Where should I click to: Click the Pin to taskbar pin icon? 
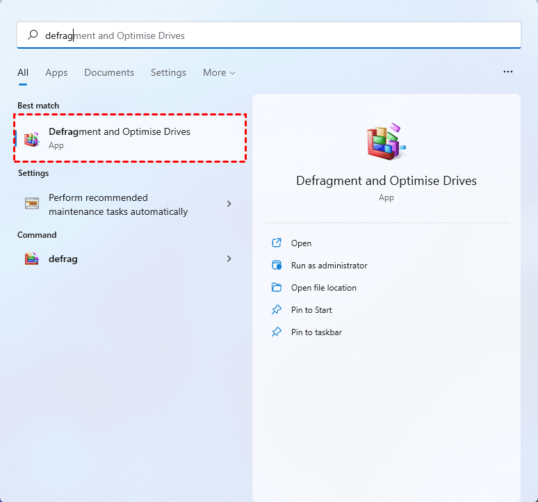point(277,332)
